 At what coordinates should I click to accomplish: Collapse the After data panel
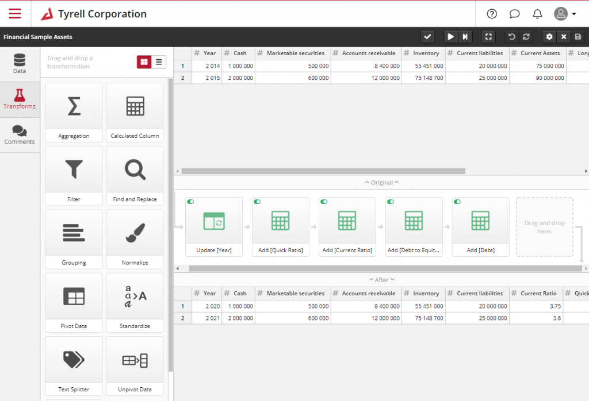coord(382,280)
